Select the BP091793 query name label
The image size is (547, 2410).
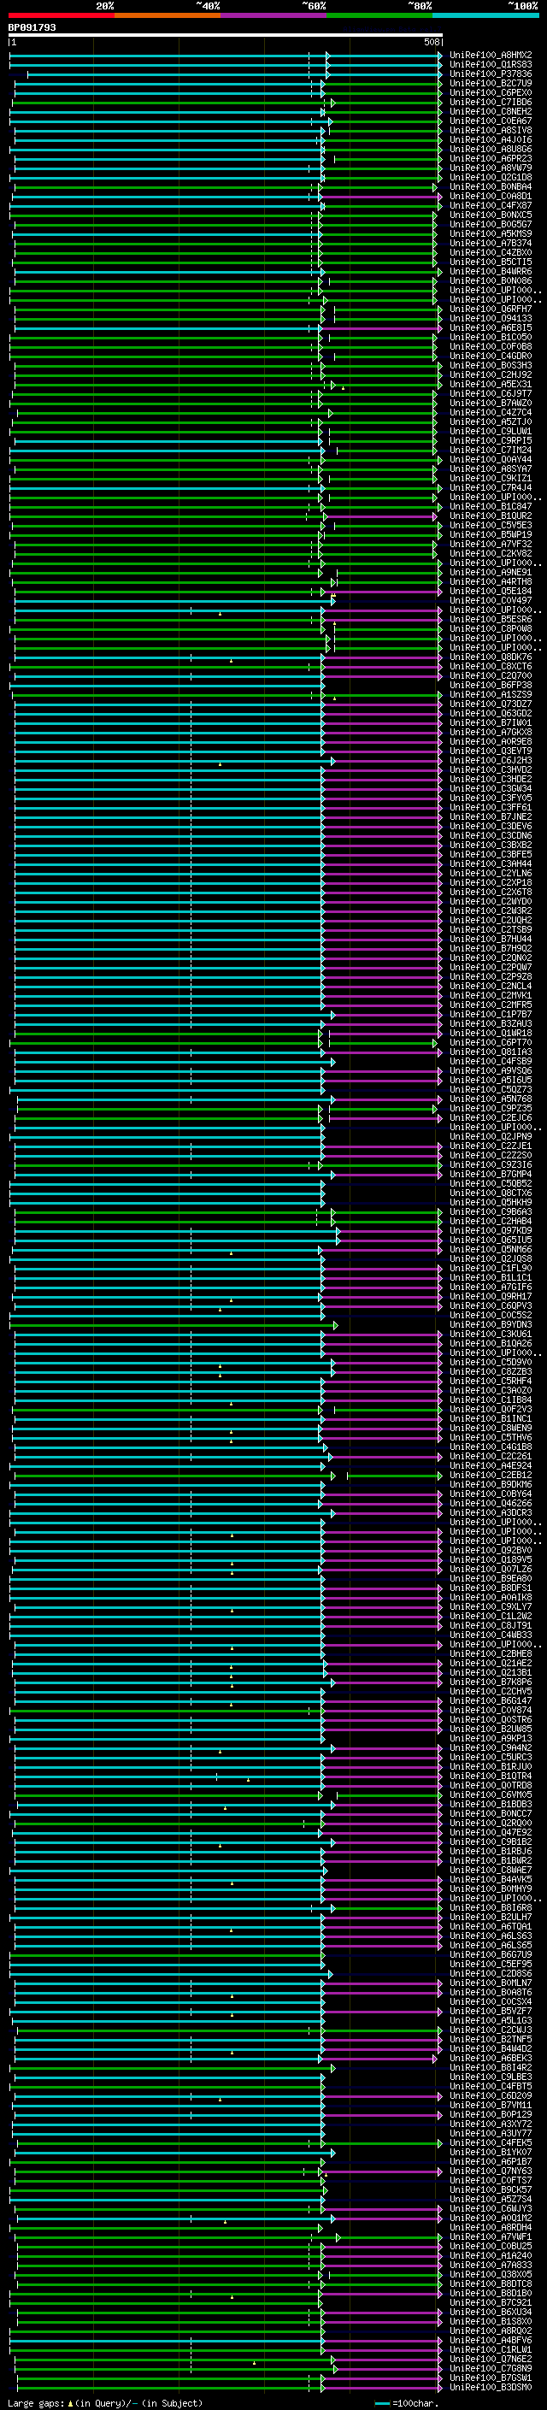(x=32, y=27)
